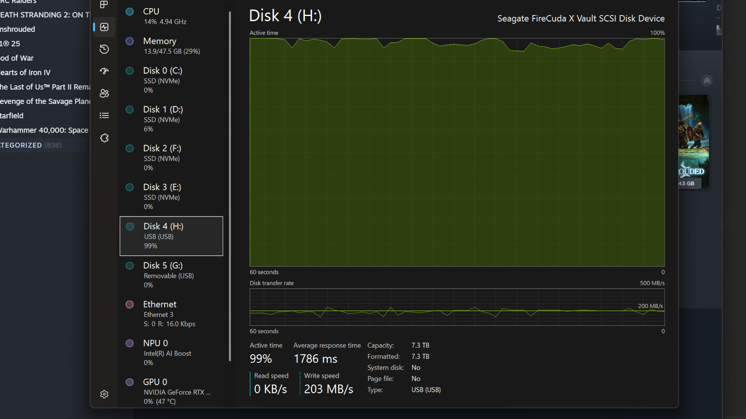
Task: Select Disk 0 (C:) performance graph
Action: click(x=171, y=80)
